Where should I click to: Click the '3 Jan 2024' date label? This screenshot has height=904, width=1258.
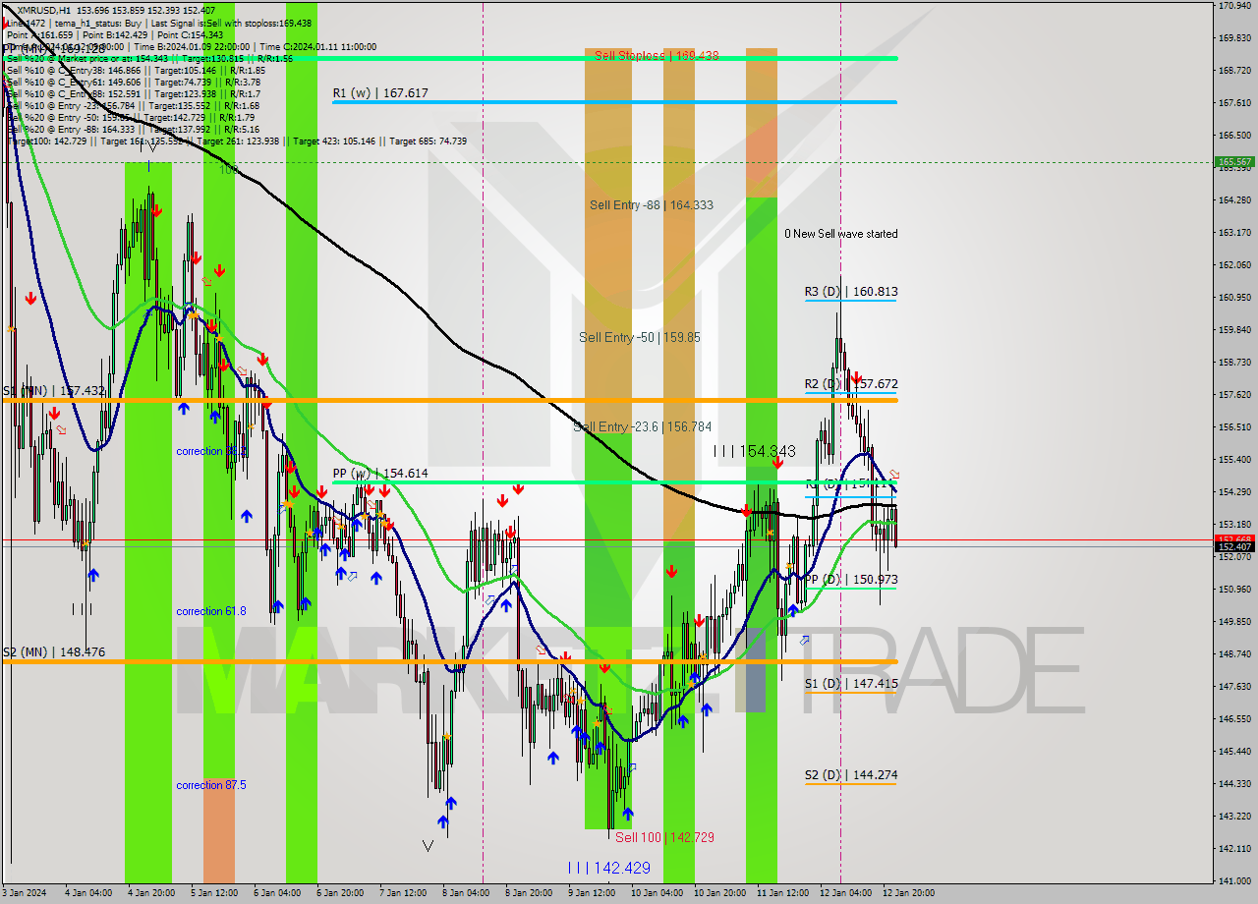click(23, 893)
